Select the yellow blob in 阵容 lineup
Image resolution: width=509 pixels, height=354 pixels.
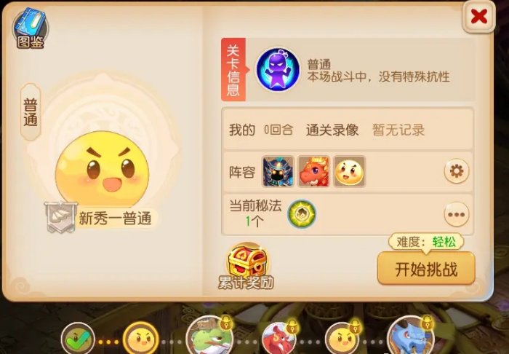[x=350, y=171]
